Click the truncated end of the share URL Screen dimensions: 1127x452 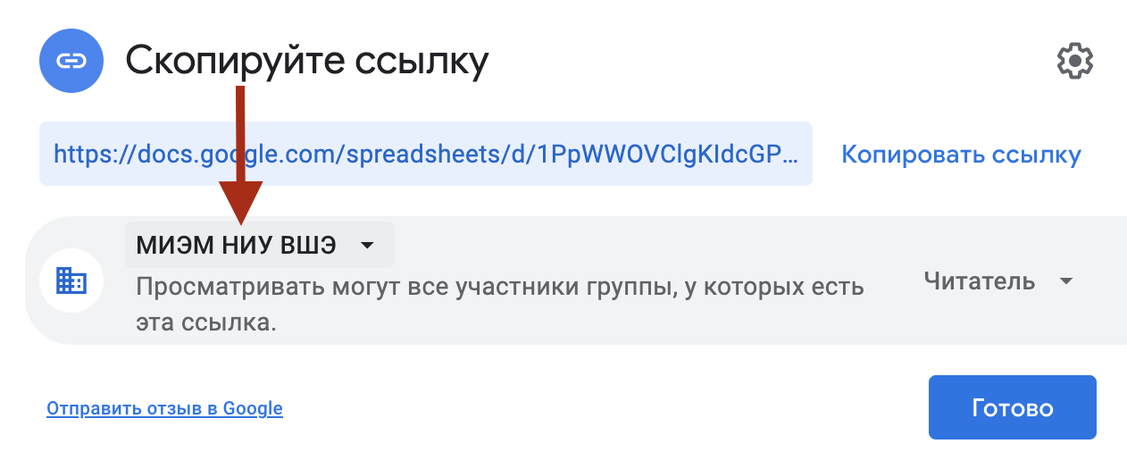[x=777, y=154]
